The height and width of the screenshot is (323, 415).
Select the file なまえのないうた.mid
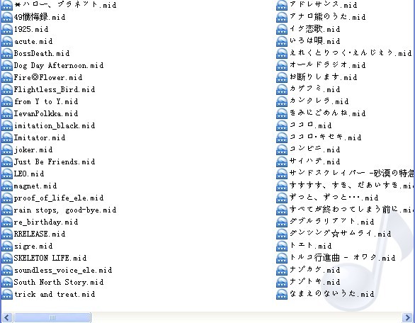(x=331, y=294)
